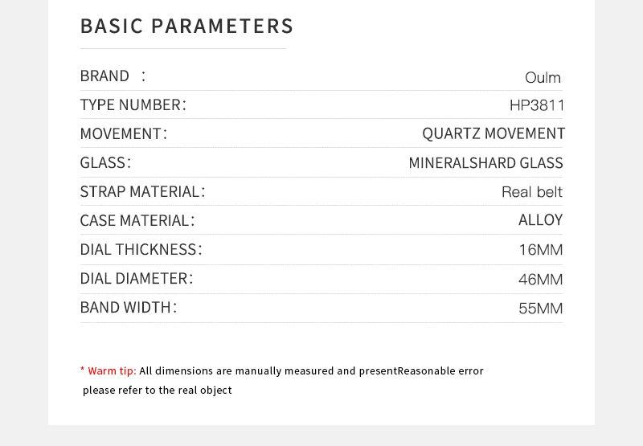Click the HP3811 model number
Image resolution: width=643 pixels, height=446 pixels.
click(x=537, y=105)
